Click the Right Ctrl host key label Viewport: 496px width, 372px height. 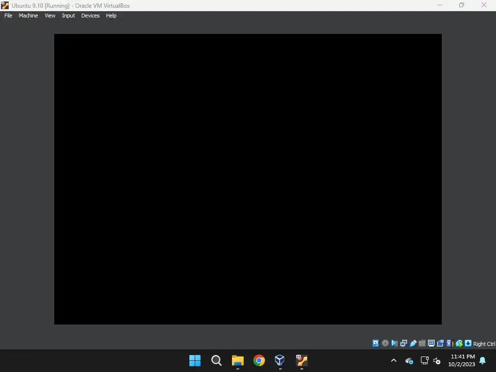pyautogui.click(x=484, y=344)
